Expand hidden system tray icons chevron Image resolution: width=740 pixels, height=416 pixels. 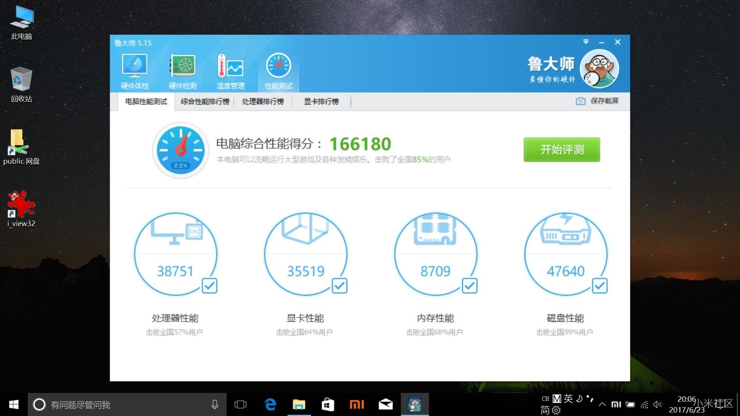click(602, 404)
